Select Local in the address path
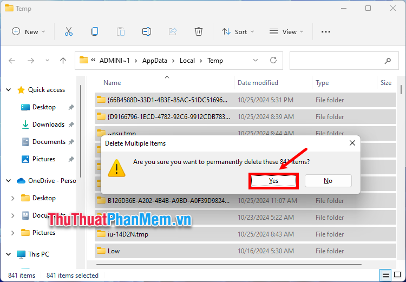The height and width of the screenshot is (282, 406). pos(187,61)
